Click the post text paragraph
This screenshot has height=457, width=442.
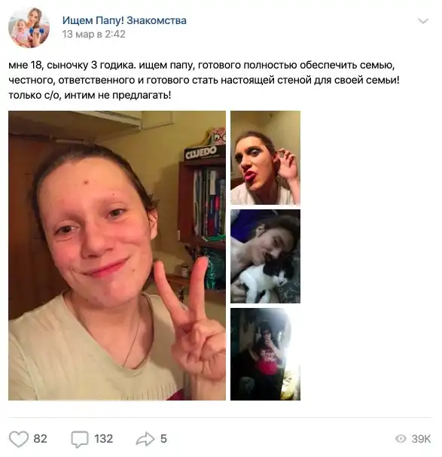click(204, 80)
